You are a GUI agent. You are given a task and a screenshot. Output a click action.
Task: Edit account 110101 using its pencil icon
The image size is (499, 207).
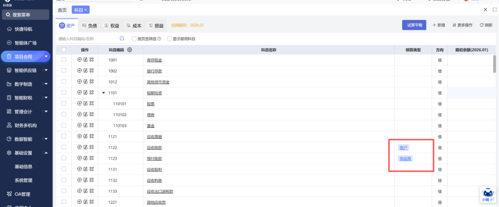(x=85, y=103)
